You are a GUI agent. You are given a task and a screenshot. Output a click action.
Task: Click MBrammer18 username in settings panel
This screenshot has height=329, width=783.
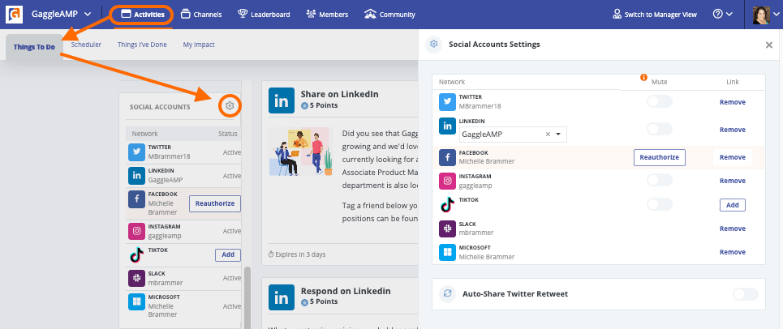[480, 105]
